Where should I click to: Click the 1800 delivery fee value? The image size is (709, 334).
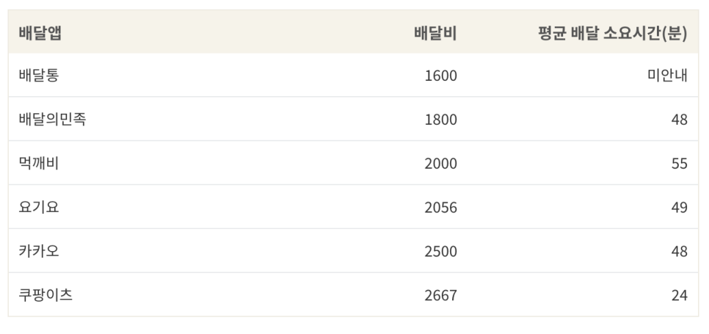tap(441, 120)
